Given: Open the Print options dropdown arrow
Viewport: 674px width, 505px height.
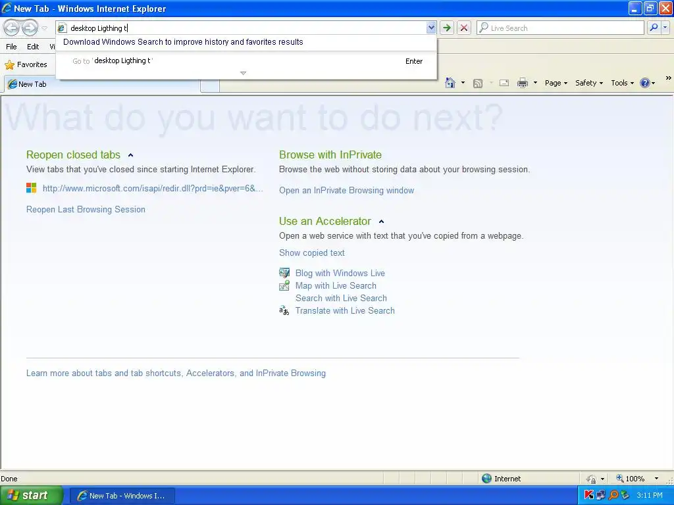Looking at the screenshot, I should [535, 83].
